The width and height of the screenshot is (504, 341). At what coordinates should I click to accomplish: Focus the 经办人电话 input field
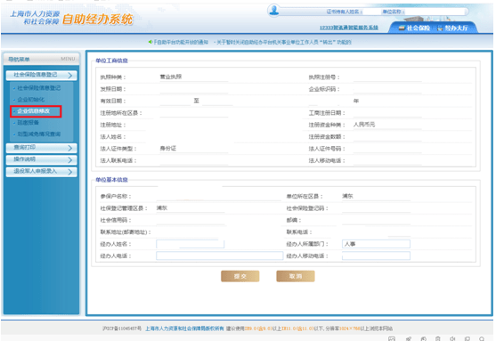tap(220, 256)
